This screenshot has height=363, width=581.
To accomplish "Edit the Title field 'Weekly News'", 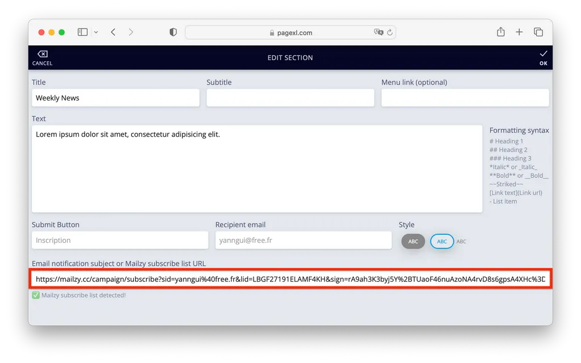I will coord(116,98).
